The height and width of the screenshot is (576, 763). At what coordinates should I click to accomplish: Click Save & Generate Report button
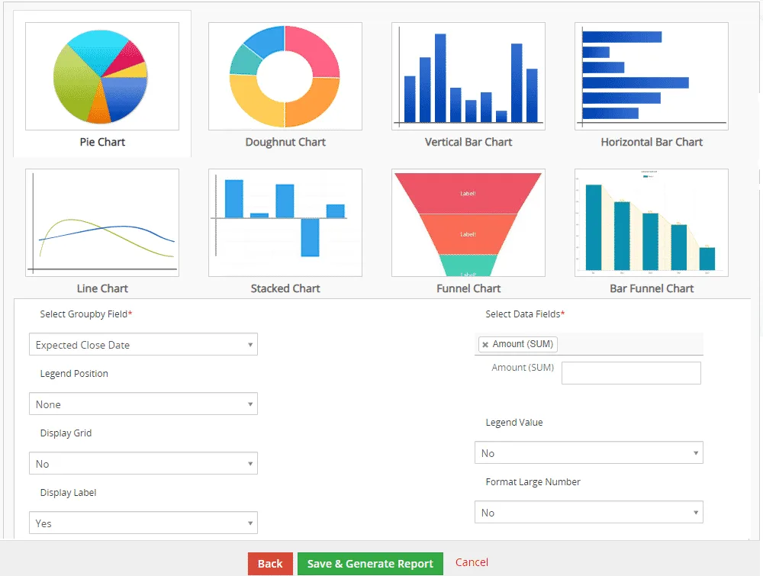pos(370,564)
